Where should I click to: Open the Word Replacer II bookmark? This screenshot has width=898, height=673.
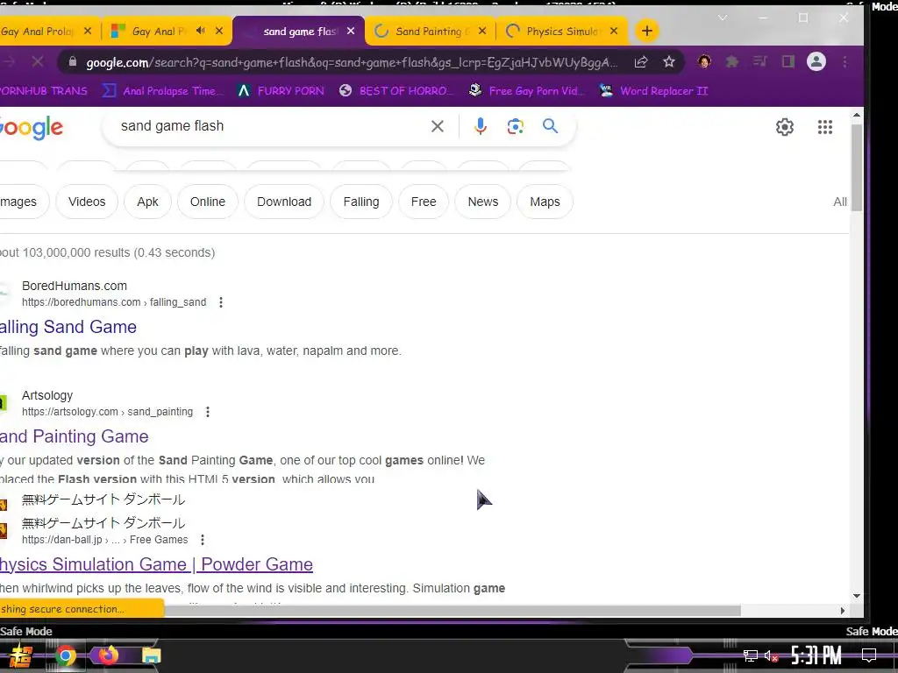(x=653, y=90)
